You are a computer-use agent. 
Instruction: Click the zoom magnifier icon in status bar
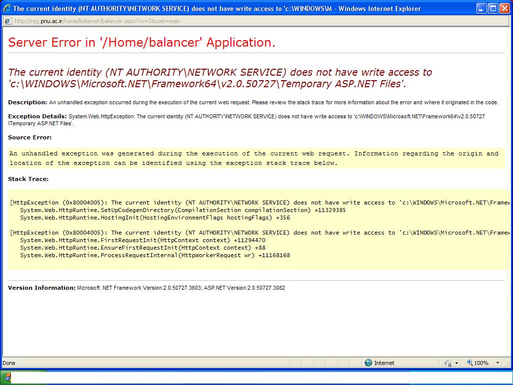[x=469, y=362]
